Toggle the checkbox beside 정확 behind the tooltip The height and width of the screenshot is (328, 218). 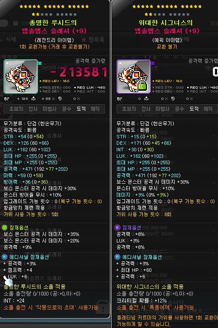tap(16, 23)
